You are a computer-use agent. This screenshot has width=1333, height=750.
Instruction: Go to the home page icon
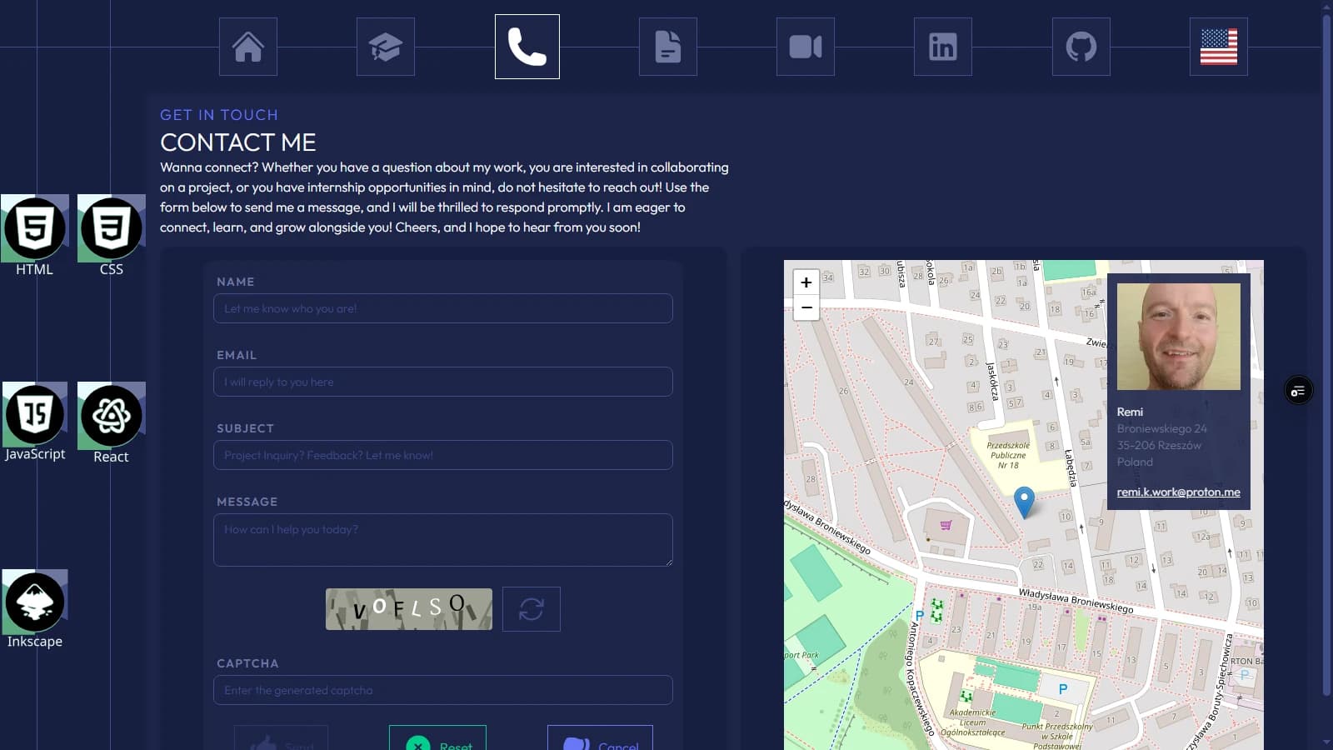pyautogui.click(x=248, y=47)
